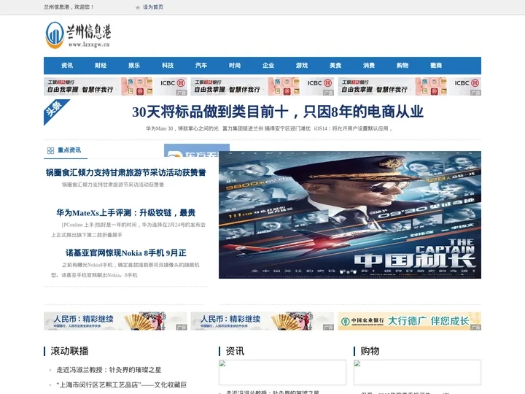Click the 中国机长 movie poster slide

(x=350, y=215)
